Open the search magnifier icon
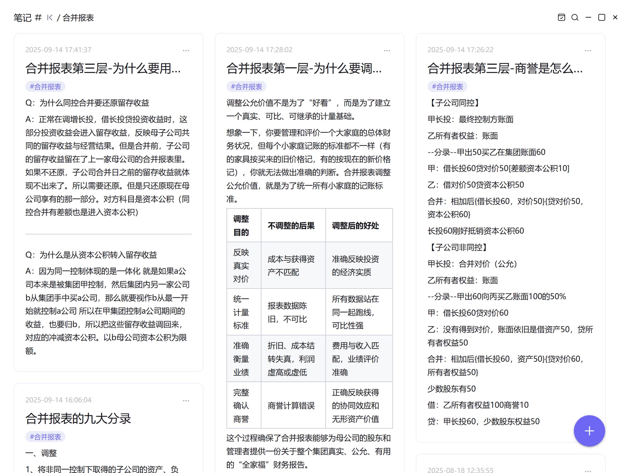623x473 pixels. tap(575, 18)
